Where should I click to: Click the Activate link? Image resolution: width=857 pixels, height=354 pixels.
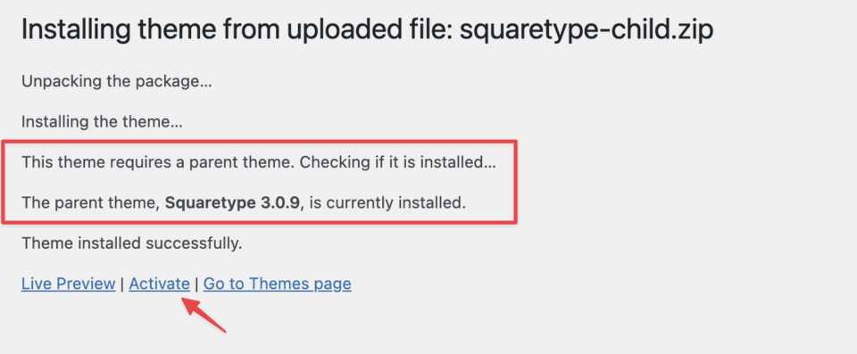[160, 284]
